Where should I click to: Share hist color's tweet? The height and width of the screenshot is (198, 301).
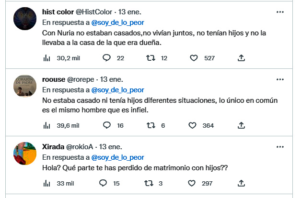pos(242,58)
